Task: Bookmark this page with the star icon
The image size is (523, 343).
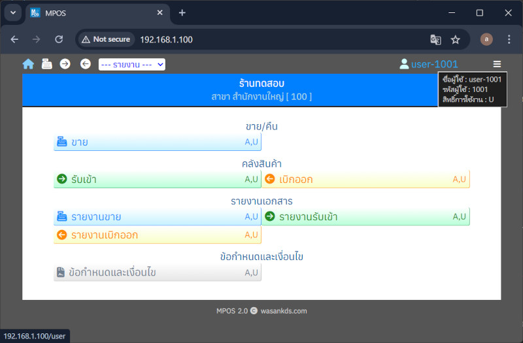Action: [x=456, y=39]
